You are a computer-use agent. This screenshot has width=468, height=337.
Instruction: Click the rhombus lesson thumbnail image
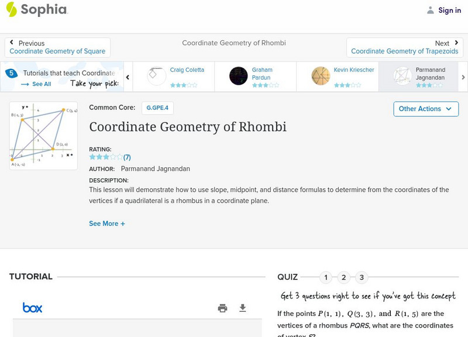click(x=43, y=136)
